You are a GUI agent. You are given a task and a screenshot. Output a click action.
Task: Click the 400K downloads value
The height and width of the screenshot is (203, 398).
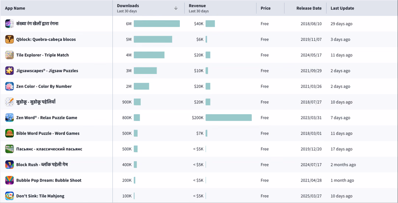point(127,165)
